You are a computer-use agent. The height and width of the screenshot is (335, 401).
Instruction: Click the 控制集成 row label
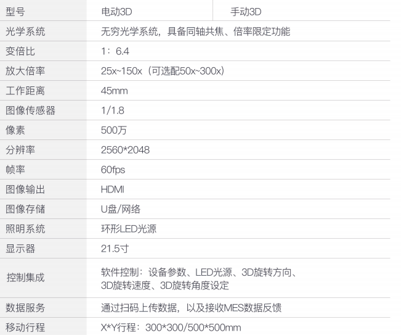click(25, 278)
